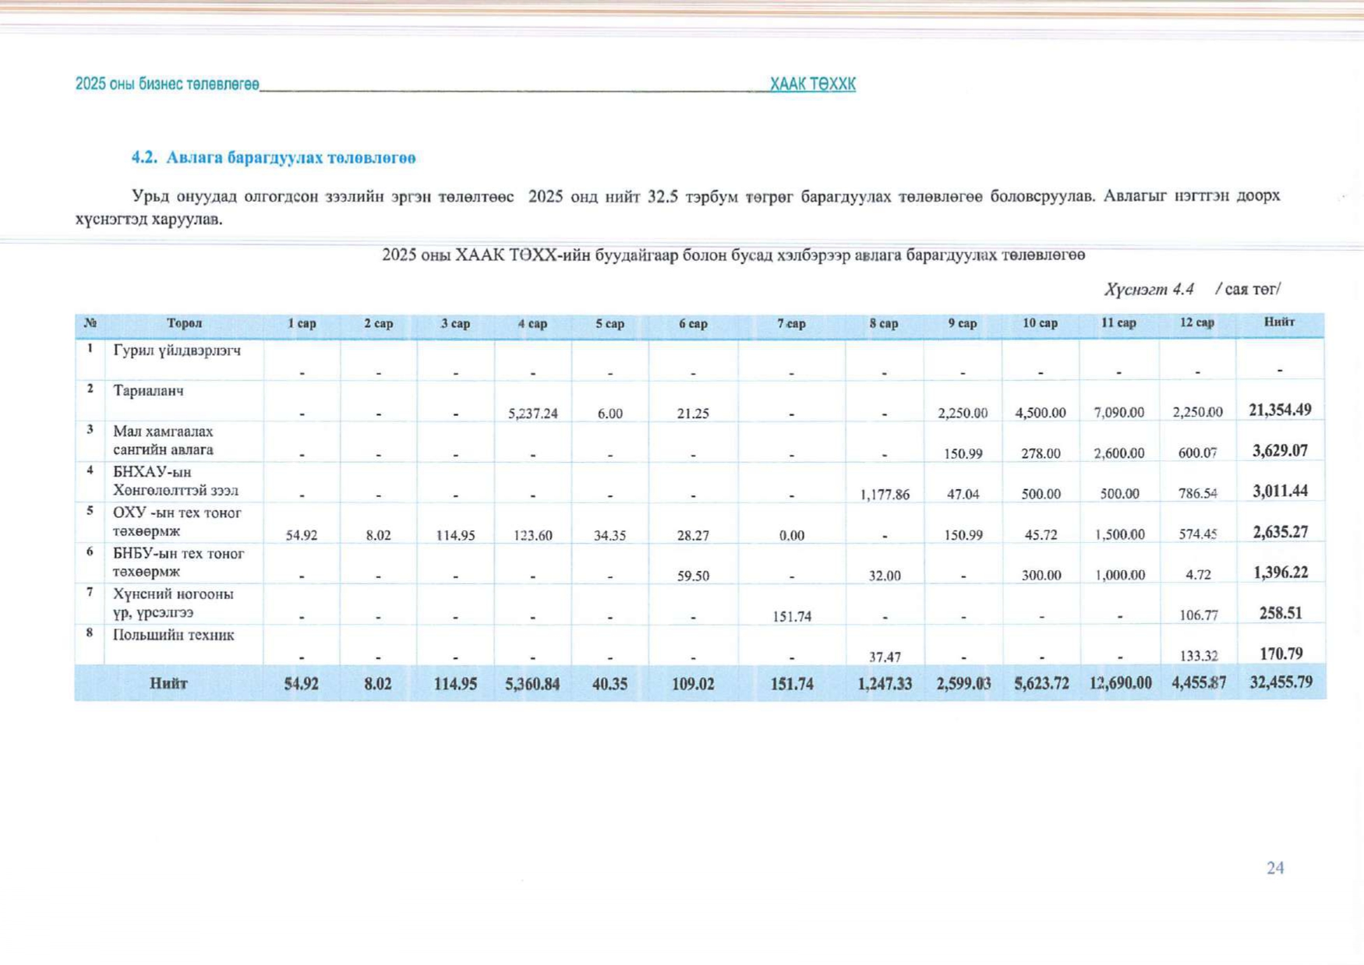Select the '1 сар' column header
The width and height of the screenshot is (1364, 965).
[x=302, y=323]
